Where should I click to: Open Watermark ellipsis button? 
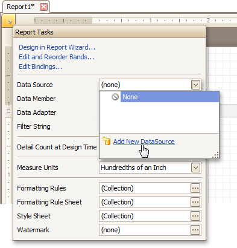(x=195, y=230)
